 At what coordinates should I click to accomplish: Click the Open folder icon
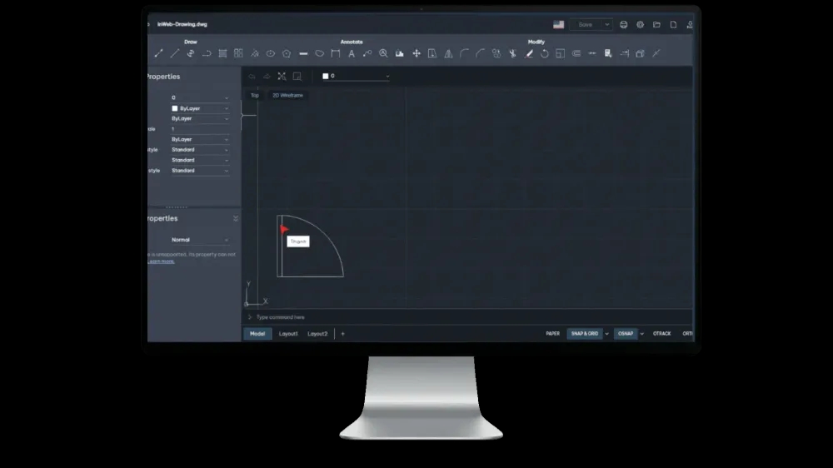(656, 24)
